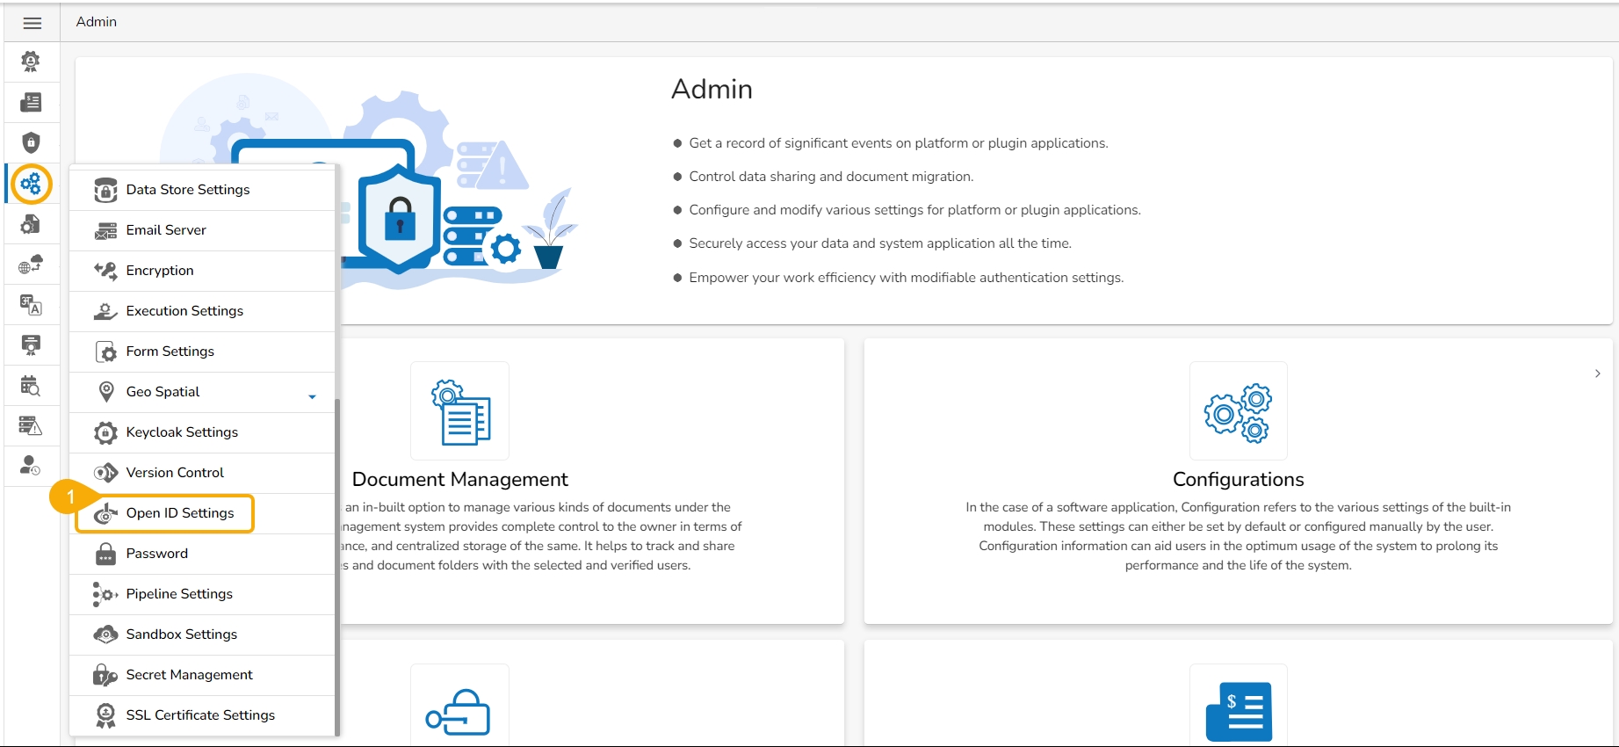
Task: Open the calendar search sidebar icon
Action: click(31, 386)
